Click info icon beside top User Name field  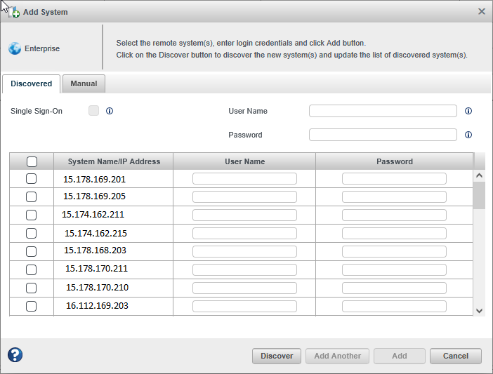[468, 111]
